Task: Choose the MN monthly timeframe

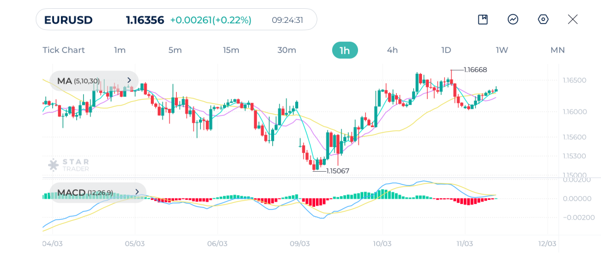Action: click(558, 50)
